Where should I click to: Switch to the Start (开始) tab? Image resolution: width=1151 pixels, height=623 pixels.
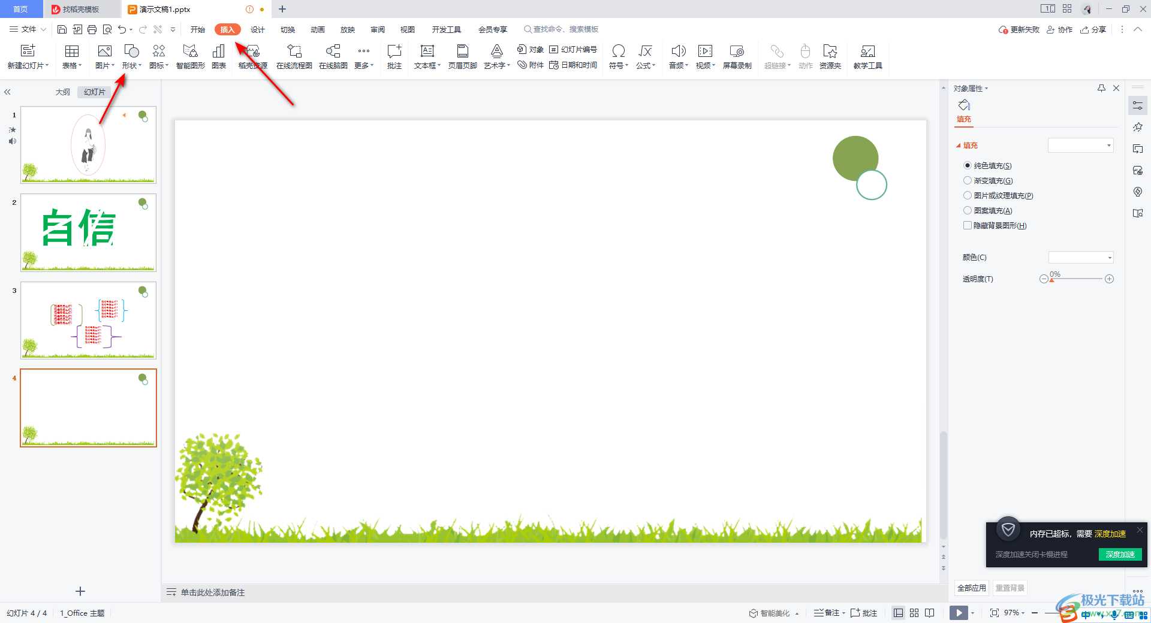[197, 29]
